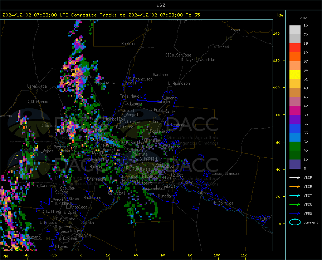Click the 'C_Chilenos' map label
Image resolution: width=322 pixels, height=260 pixels.
[x=37, y=102]
